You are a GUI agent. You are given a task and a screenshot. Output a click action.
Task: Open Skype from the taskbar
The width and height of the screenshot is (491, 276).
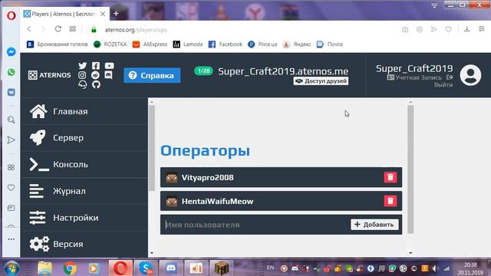pyautogui.click(x=146, y=268)
